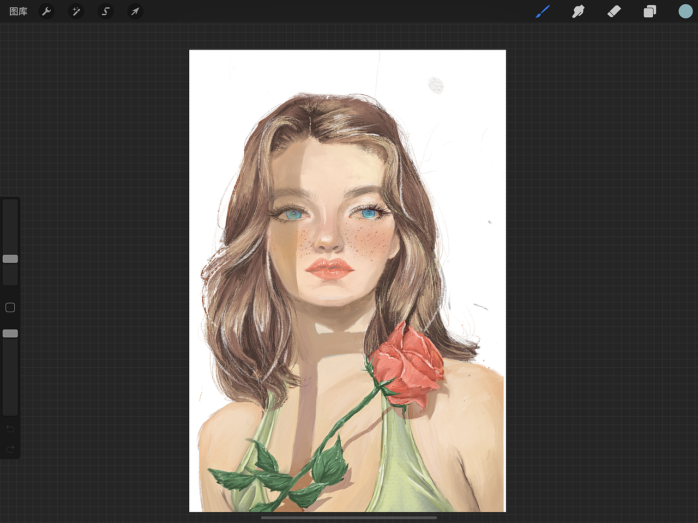Click the brush opacity slider handle
The height and width of the screenshot is (523, 698).
click(10, 333)
